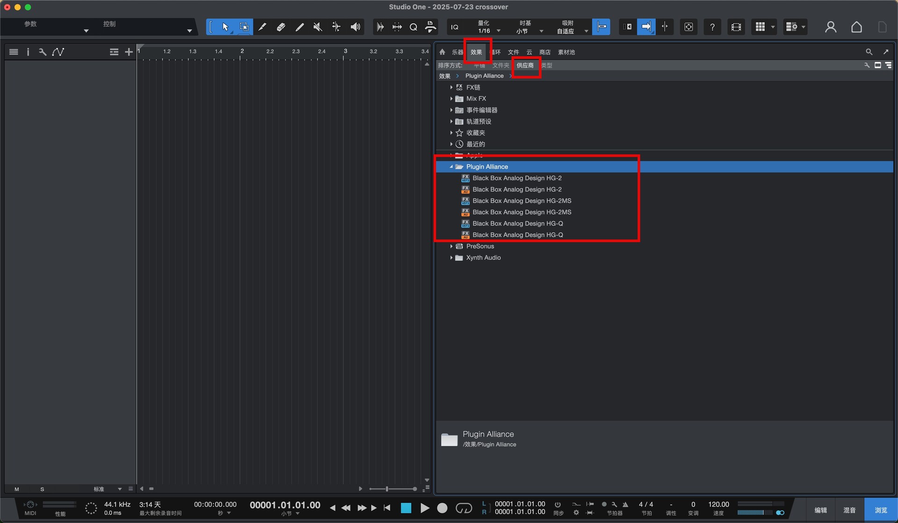Open the video player icon

736,27
